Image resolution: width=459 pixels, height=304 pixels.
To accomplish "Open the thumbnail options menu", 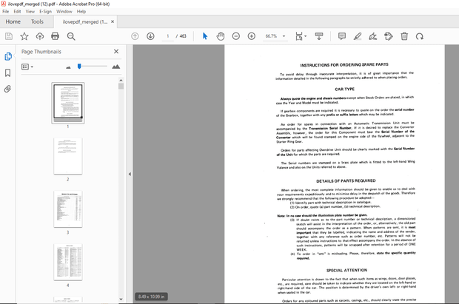I will pyautogui.click(x=27, y=67).
